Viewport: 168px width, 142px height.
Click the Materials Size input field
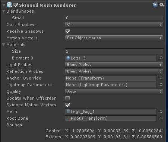point(114,51)
